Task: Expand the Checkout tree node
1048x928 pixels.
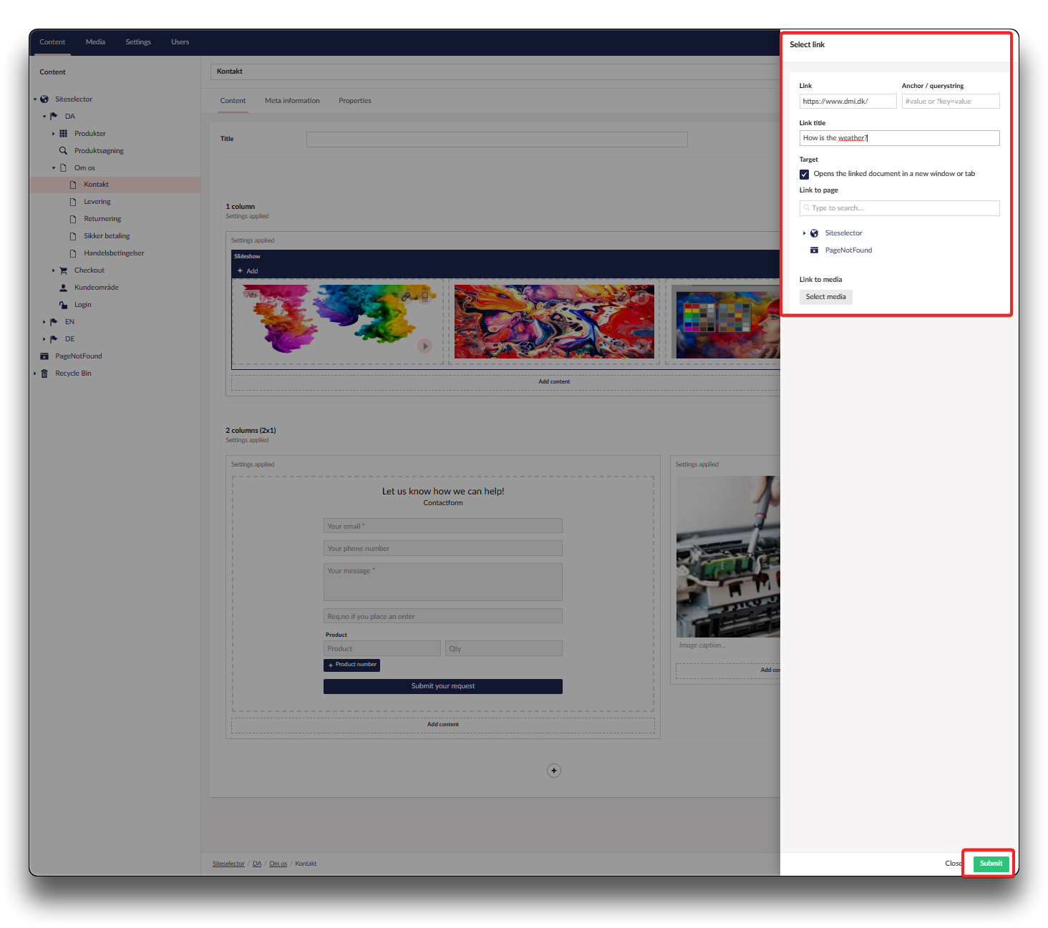Action: (54, 270)
